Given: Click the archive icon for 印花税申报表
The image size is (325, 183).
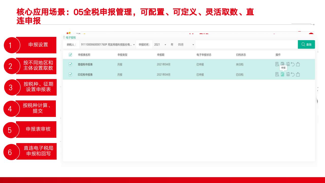Looking at the screenshot, I should point(288,74).
